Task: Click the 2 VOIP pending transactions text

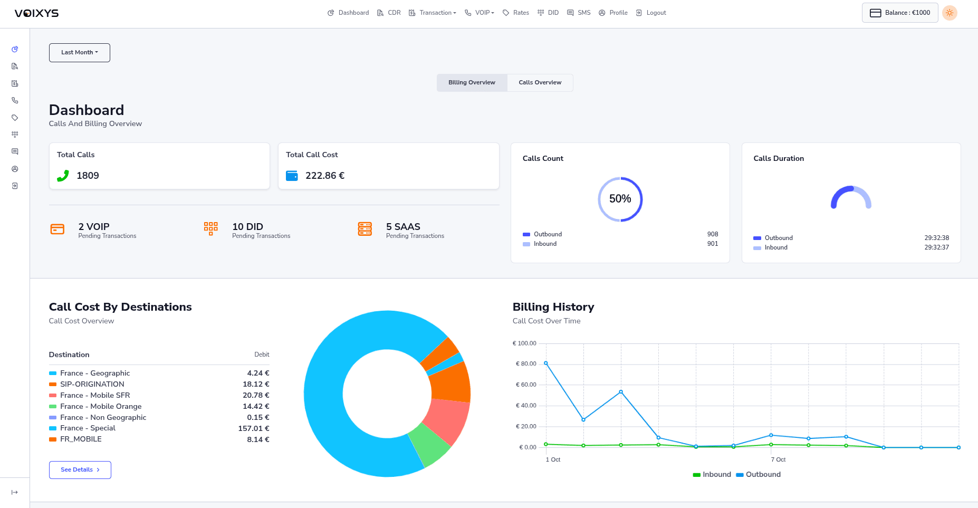Action: [x=107, y=231]
